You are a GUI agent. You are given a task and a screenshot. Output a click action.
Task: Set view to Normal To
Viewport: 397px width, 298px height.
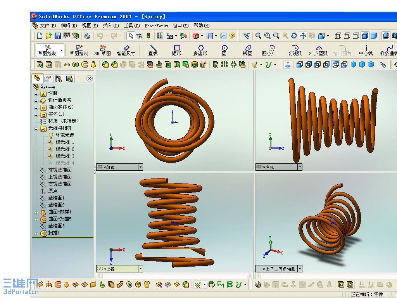click(288, 65)
